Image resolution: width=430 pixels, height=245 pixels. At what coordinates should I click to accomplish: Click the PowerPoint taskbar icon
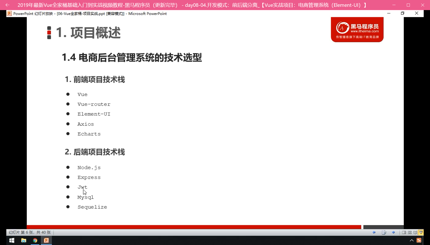(x=46, y=240)
